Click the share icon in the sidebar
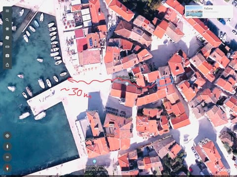Screen dimensions: 237x177 [7, 65]
